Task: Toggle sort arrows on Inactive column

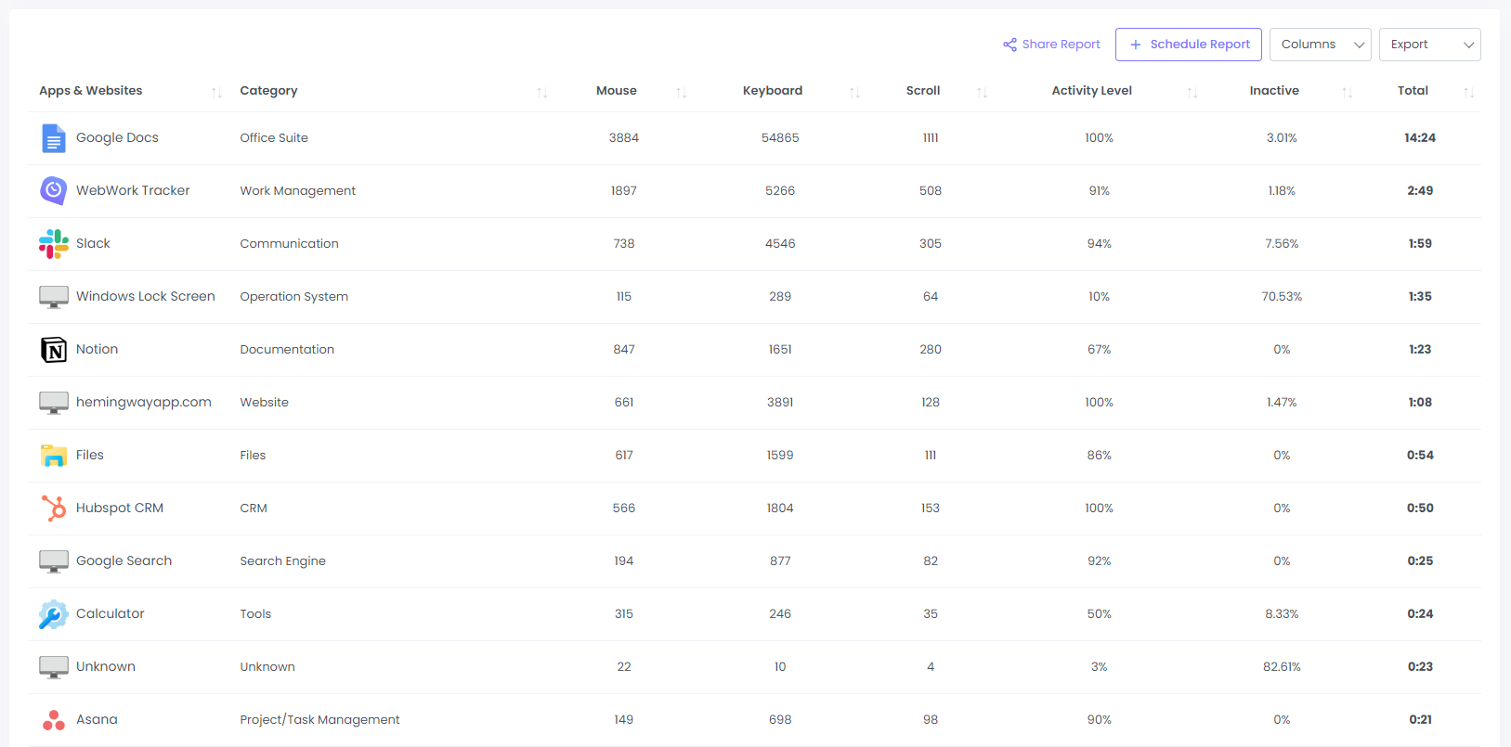Action: point(1347,92)
